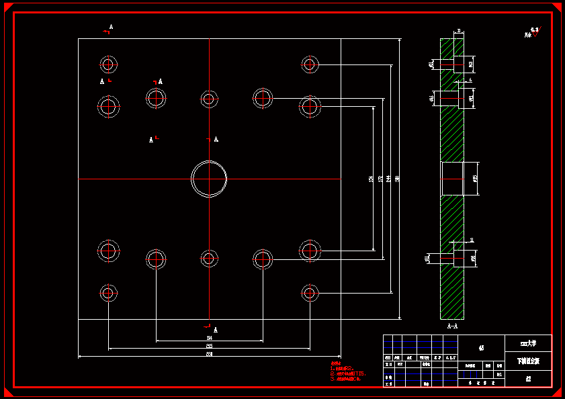Click the large central bore circle

[x=209, y=179]
